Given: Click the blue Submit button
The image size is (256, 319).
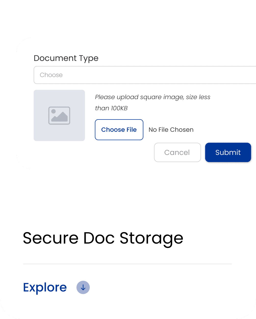Looking at the screenshot, I should (228, 152).
